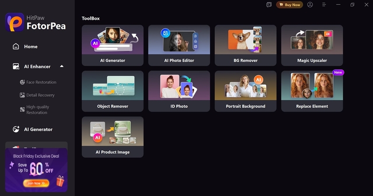The width and height of the screenshot is (373, 196).
Task: Launch the AI Product Image tool
Action: click(x=112, y=137)
